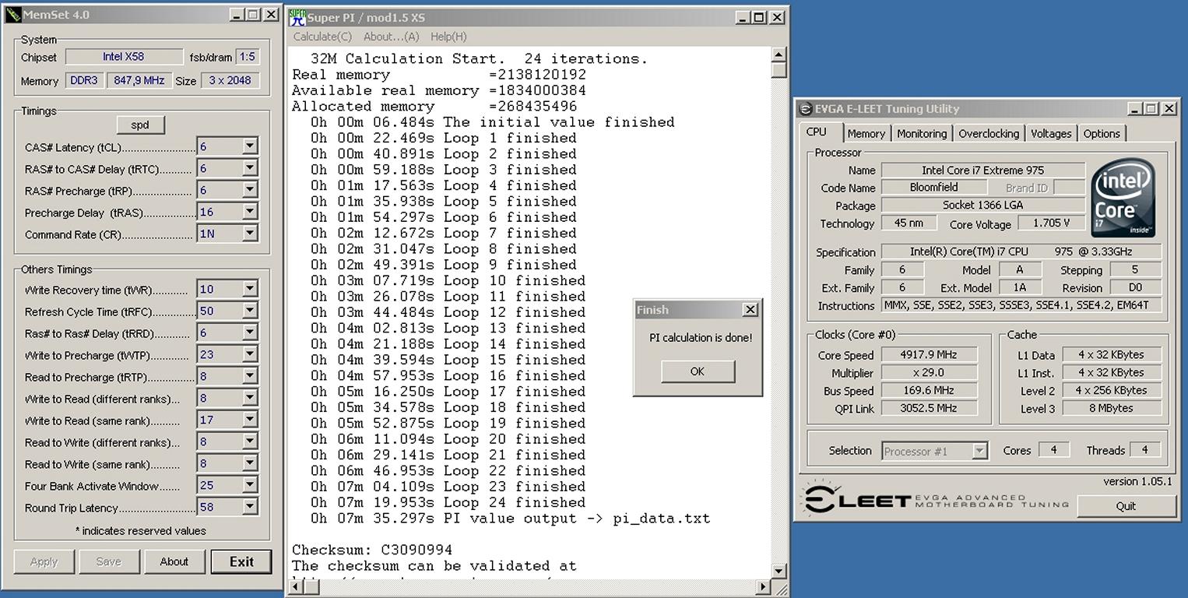Click the 847,9 MHz memory frequency field

point(139,80)
